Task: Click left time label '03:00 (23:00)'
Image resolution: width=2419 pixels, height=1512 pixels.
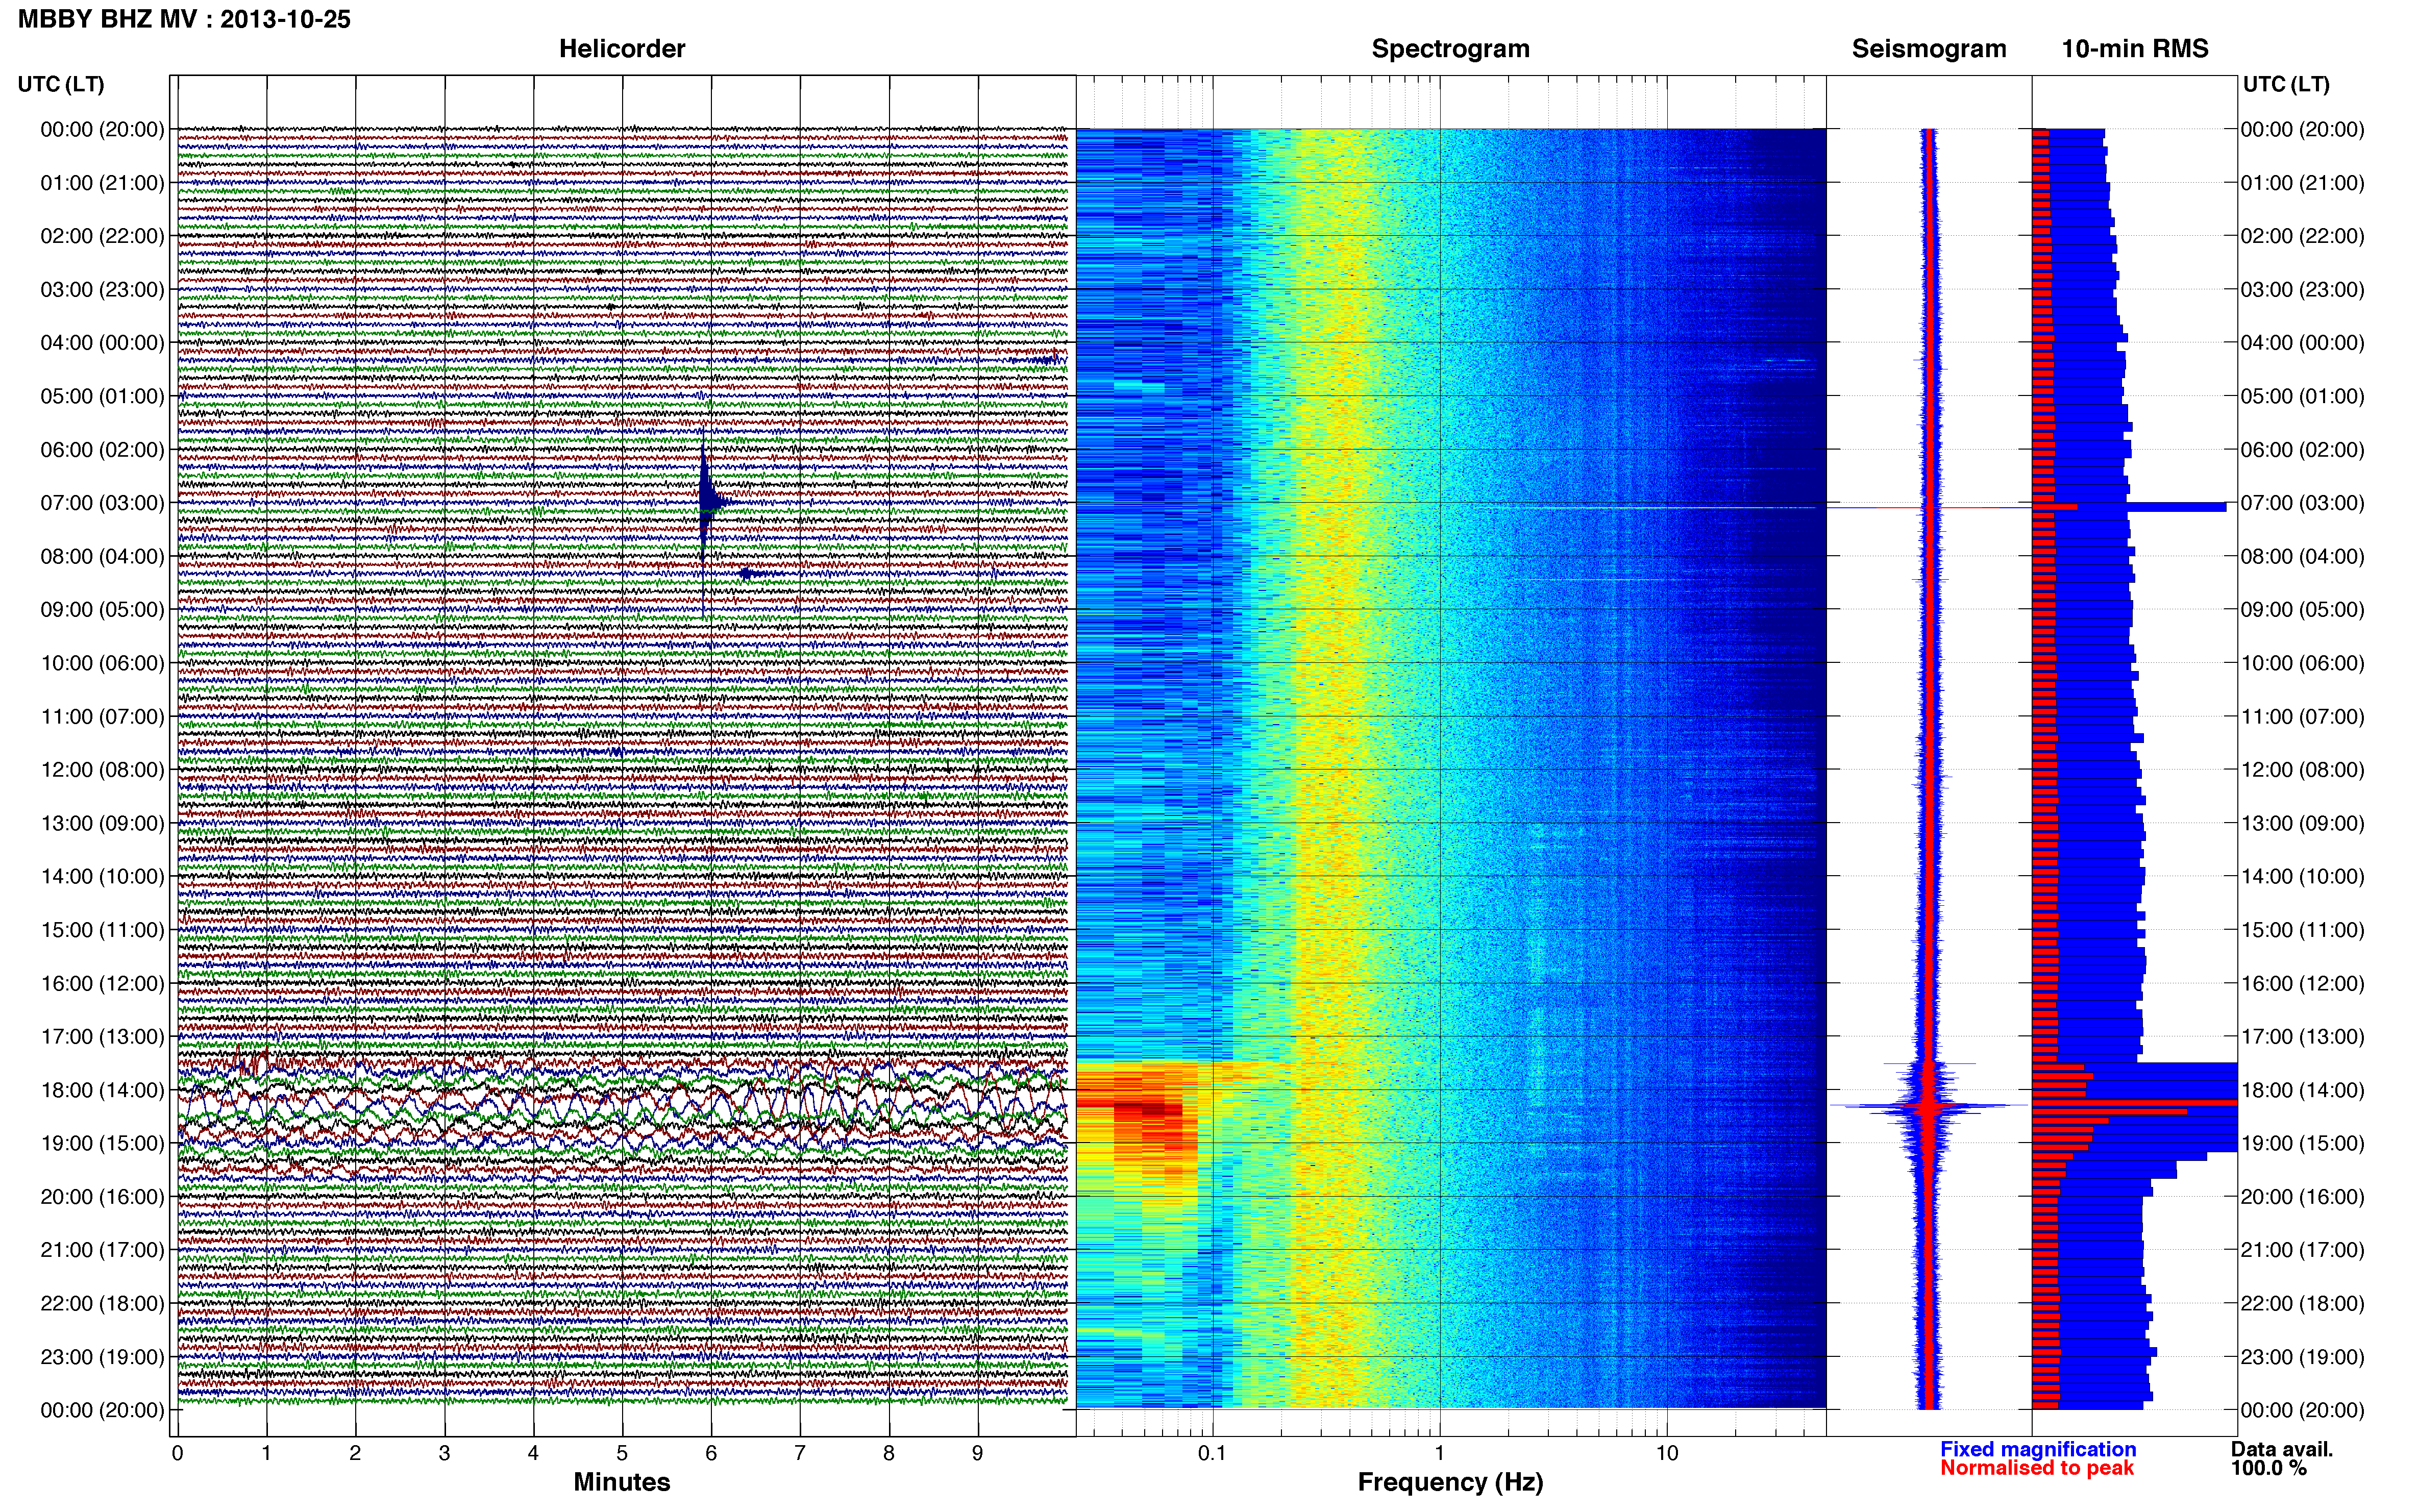Action: 102,290
